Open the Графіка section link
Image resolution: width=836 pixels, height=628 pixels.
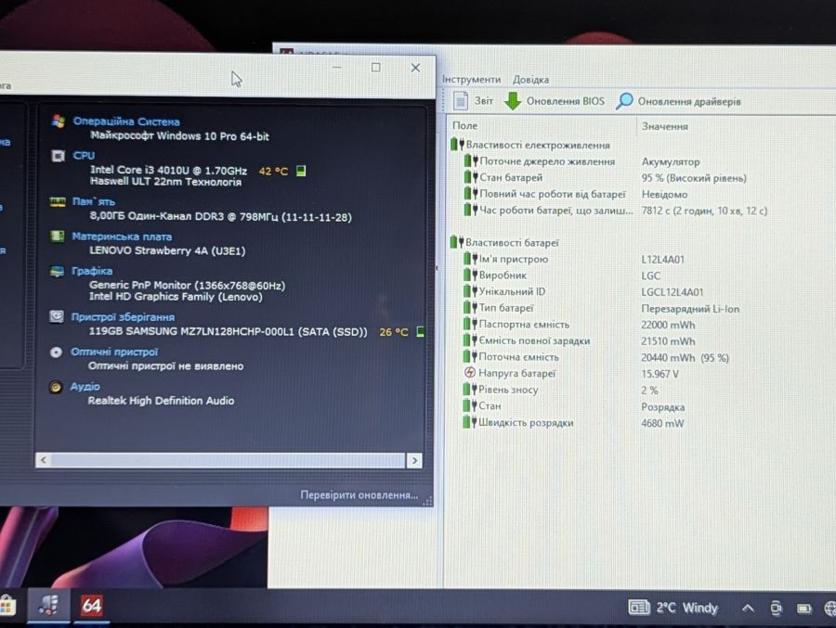click(x=92, y=271)
